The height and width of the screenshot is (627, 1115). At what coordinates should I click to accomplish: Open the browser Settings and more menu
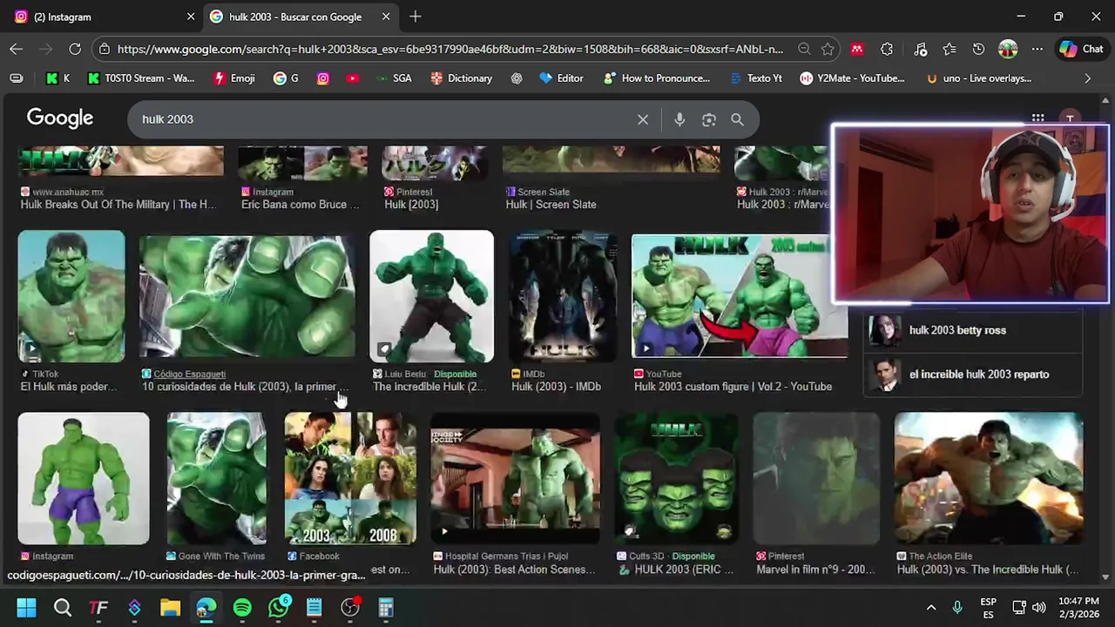point(1037,50)
